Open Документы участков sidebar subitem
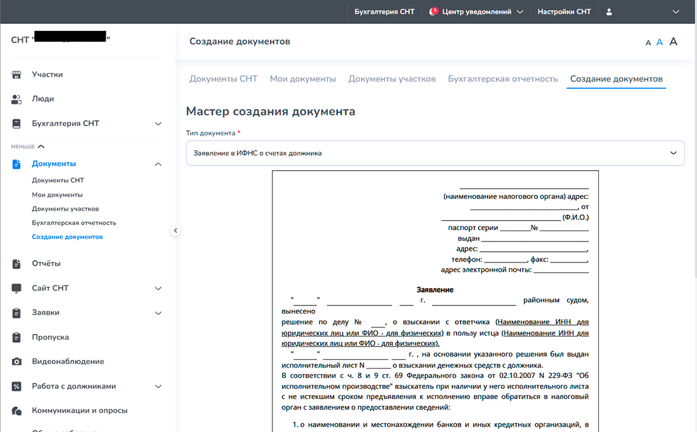This screenshot has height=432, width=697. (66, 208)
